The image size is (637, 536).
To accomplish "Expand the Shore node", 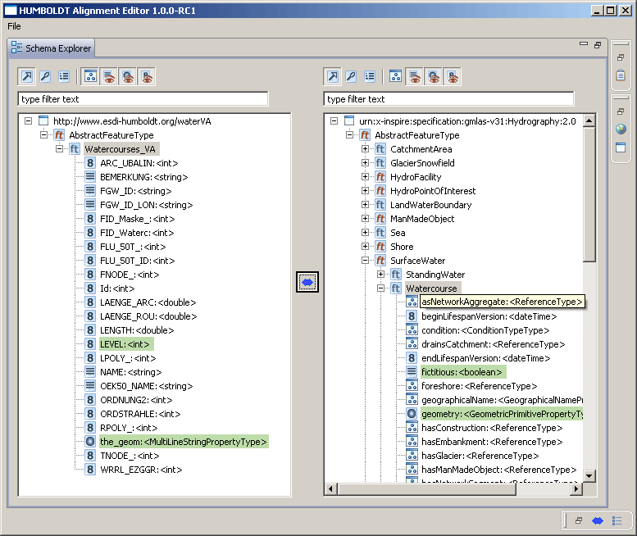I will click(365, 247).
